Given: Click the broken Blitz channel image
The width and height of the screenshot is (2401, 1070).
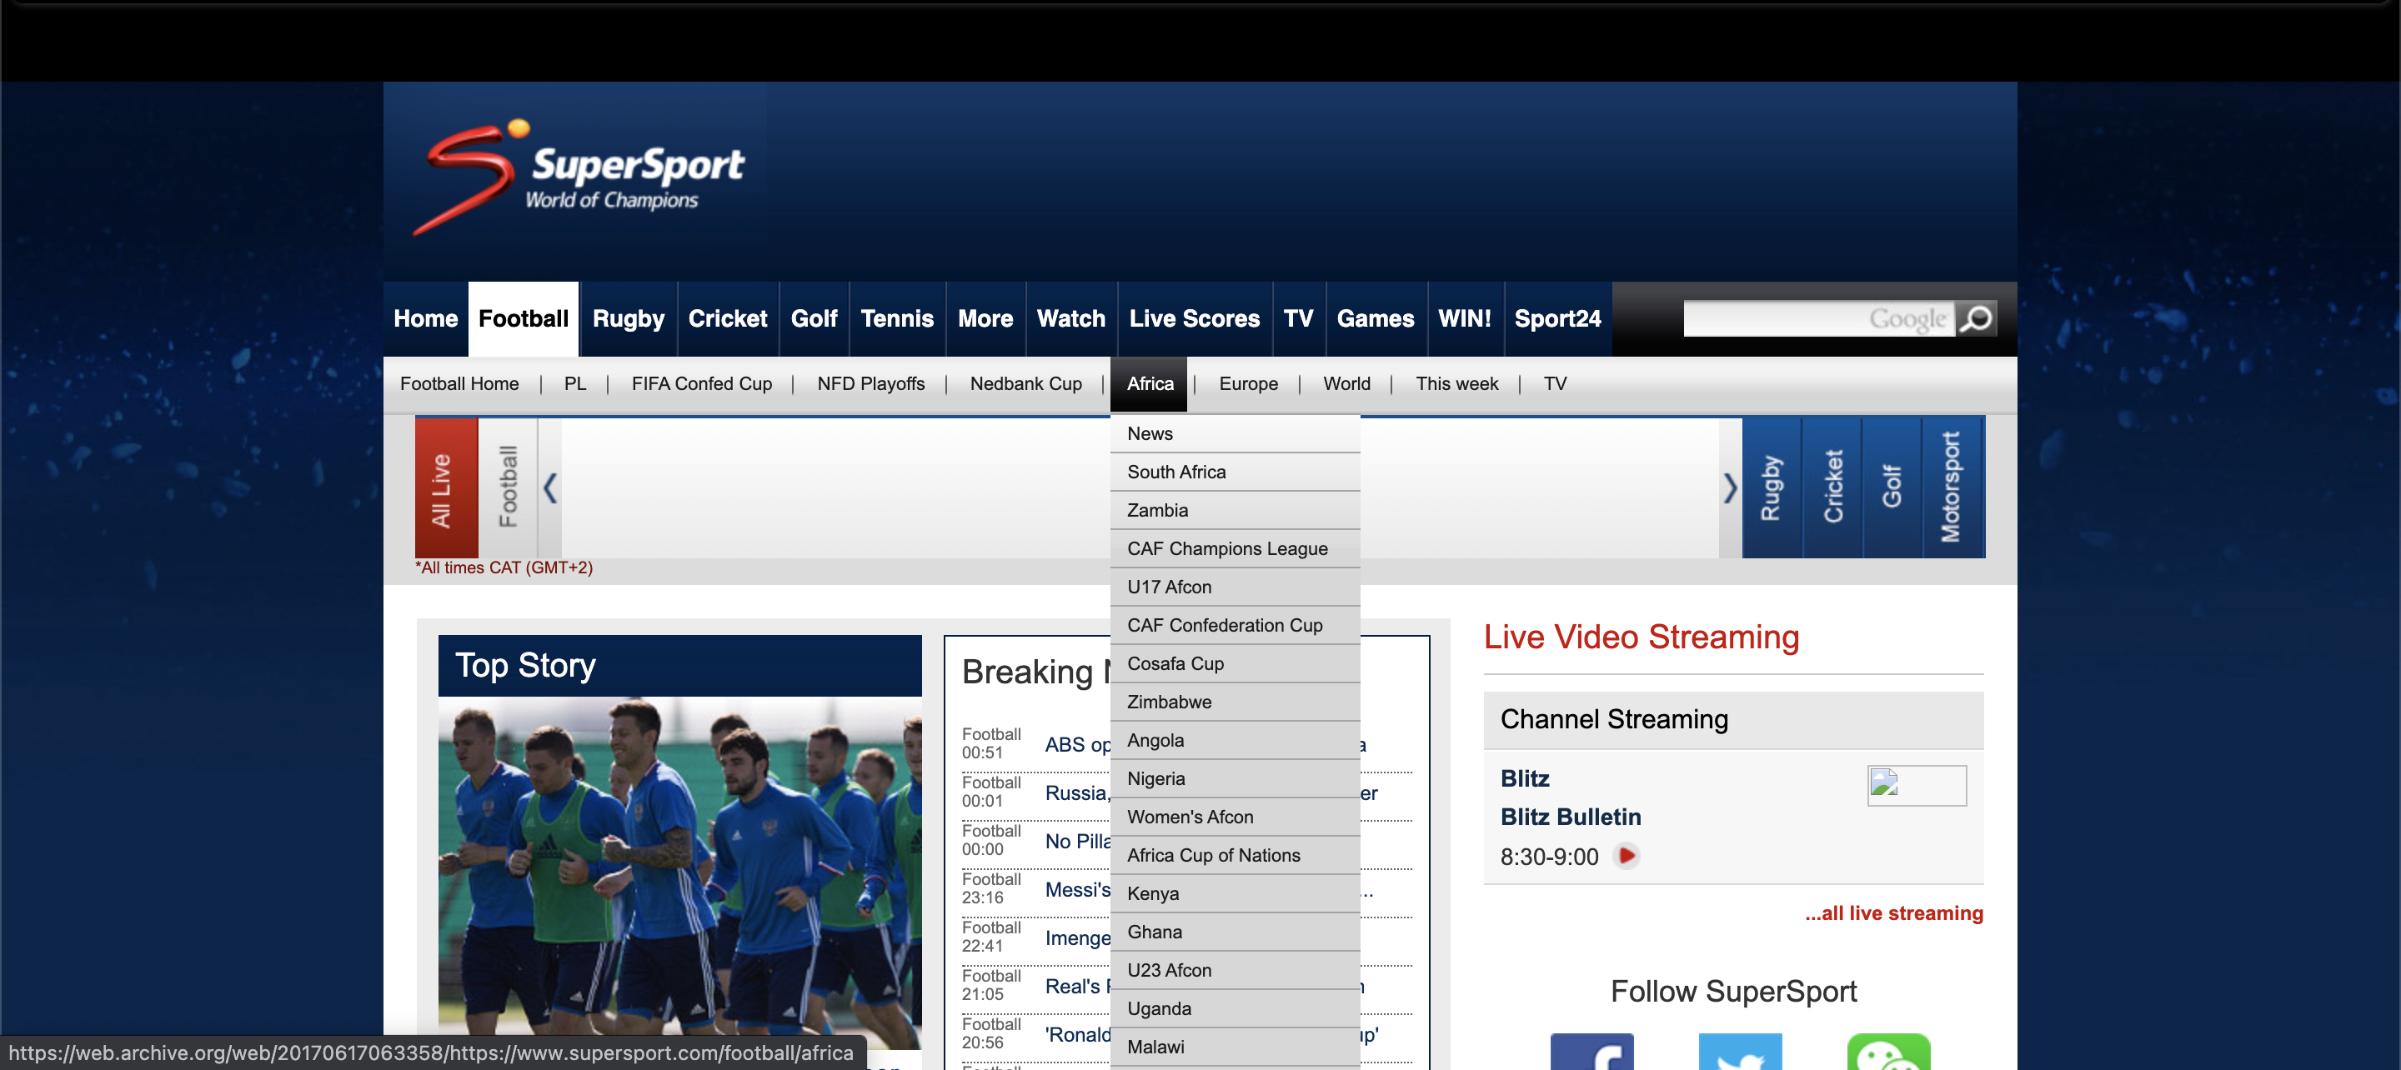Looking at the screenshot, I should coord(1916,785).
